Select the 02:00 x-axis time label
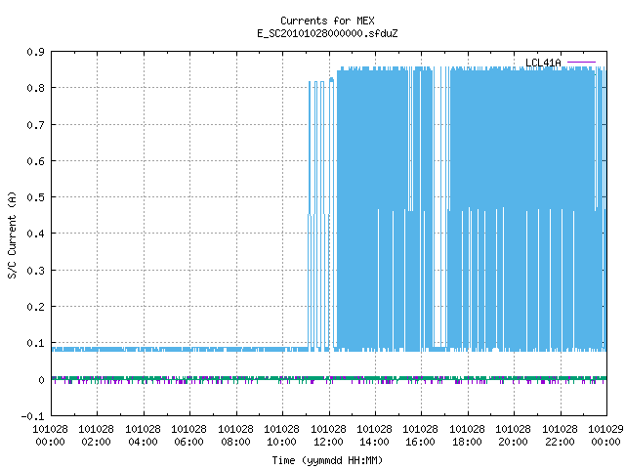 click(x=96, y=442)
